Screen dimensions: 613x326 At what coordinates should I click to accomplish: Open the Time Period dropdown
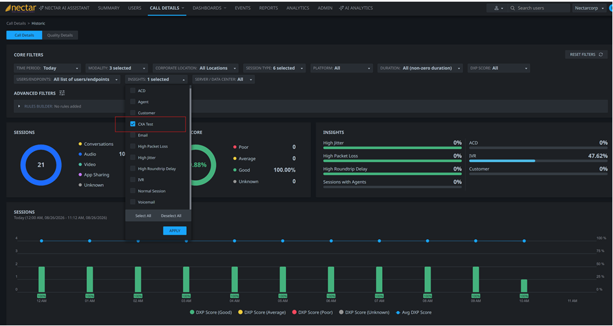(x=47, y=68)
